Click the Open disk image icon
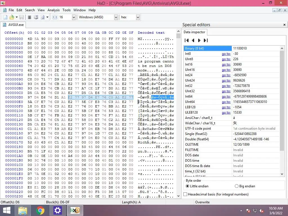 [x=43, y=17]
